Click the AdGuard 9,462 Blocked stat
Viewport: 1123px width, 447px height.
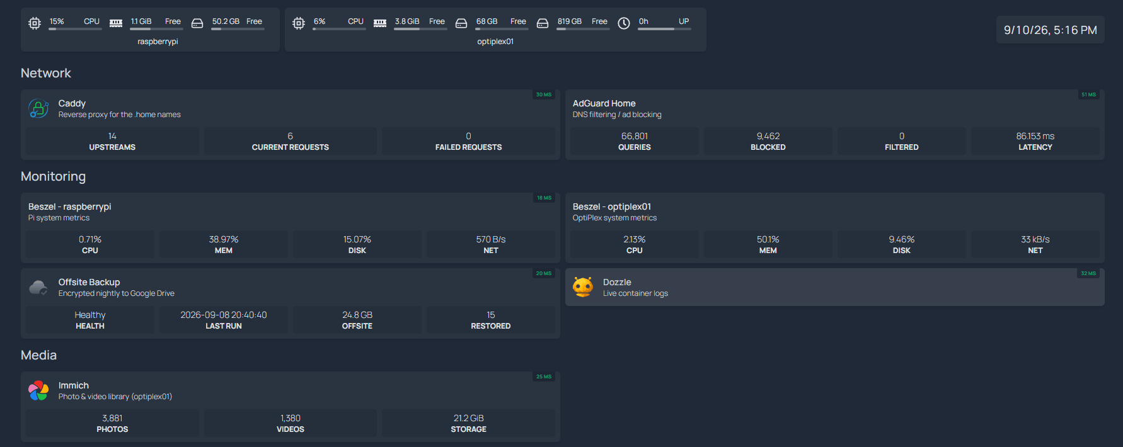768,141
